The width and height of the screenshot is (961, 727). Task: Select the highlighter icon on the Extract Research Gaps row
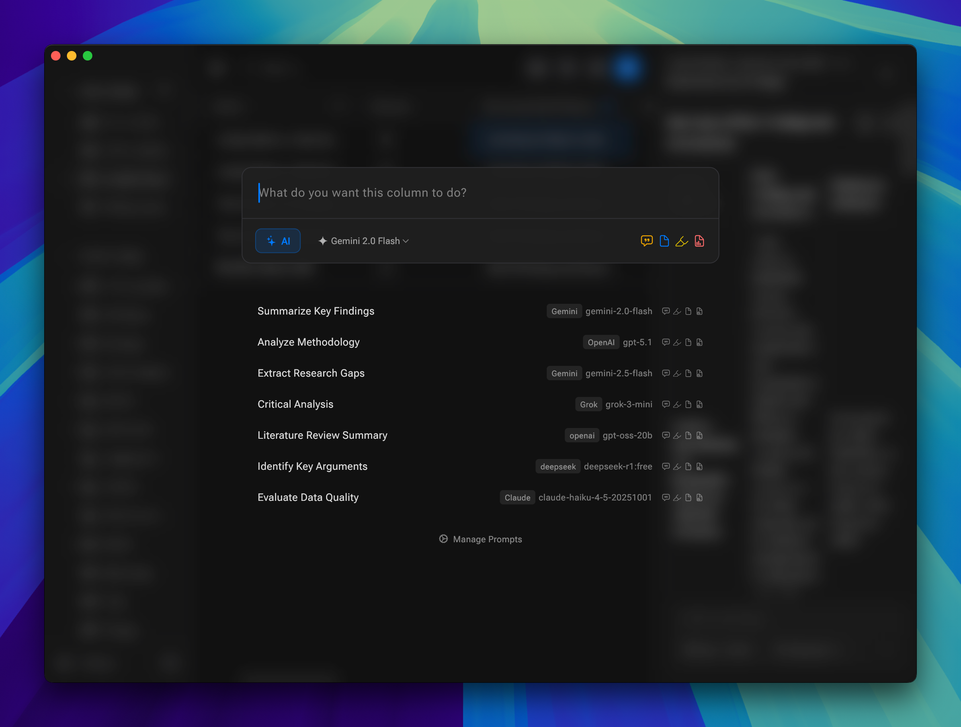(x=677, y=373)
